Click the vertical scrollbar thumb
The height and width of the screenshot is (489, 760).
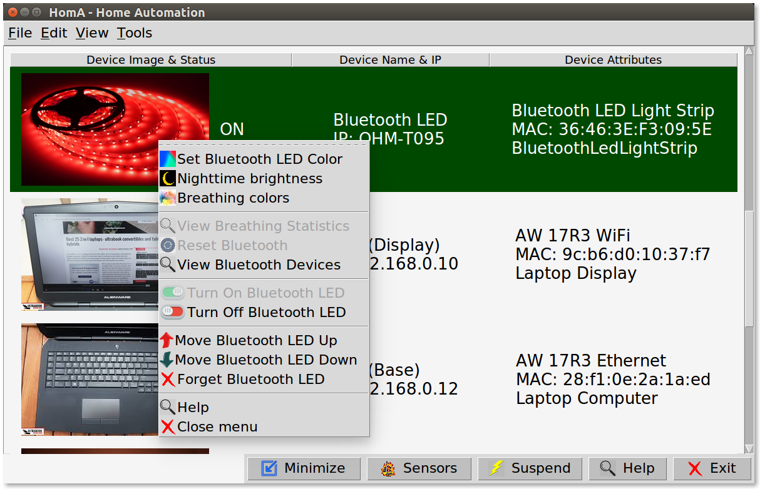click(749, 269)
